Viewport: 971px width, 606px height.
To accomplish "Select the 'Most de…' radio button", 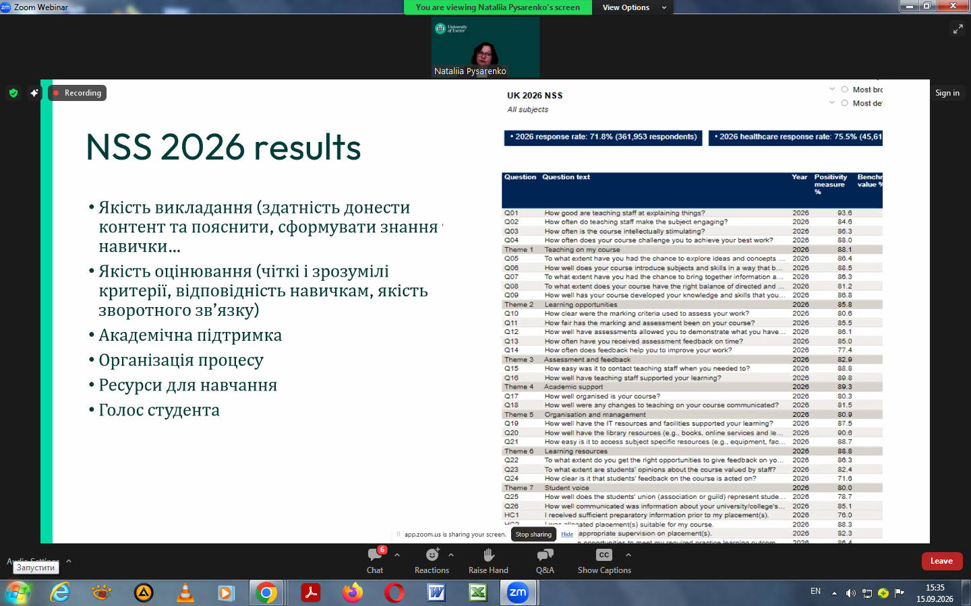I will [844, 103].
